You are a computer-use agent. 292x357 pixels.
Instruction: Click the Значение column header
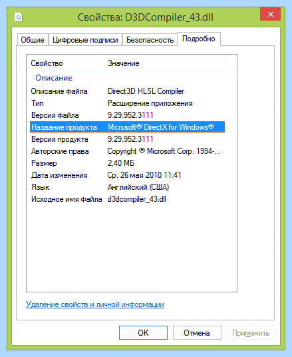coord(124,63)
